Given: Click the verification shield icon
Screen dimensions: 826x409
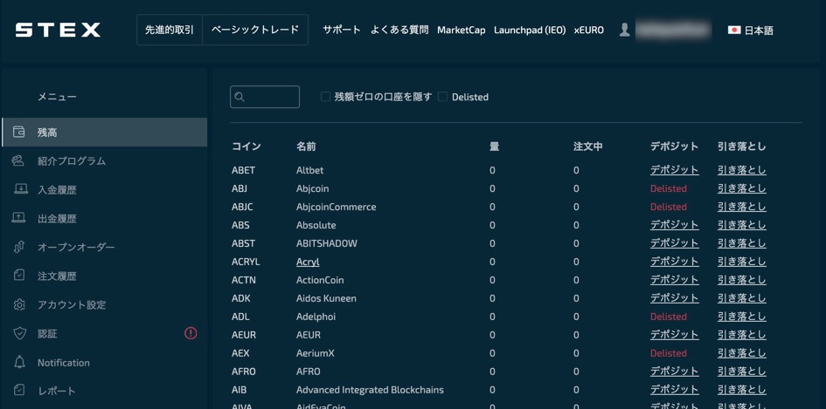Looking at the screenshot, I should (19, 333).
